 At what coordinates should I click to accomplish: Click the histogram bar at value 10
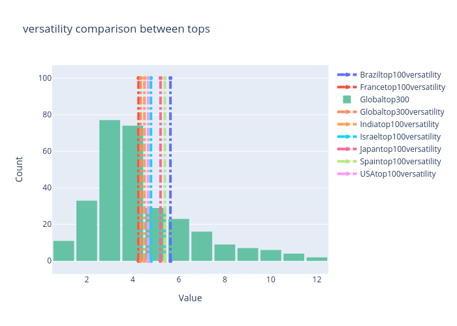point(271,256)
